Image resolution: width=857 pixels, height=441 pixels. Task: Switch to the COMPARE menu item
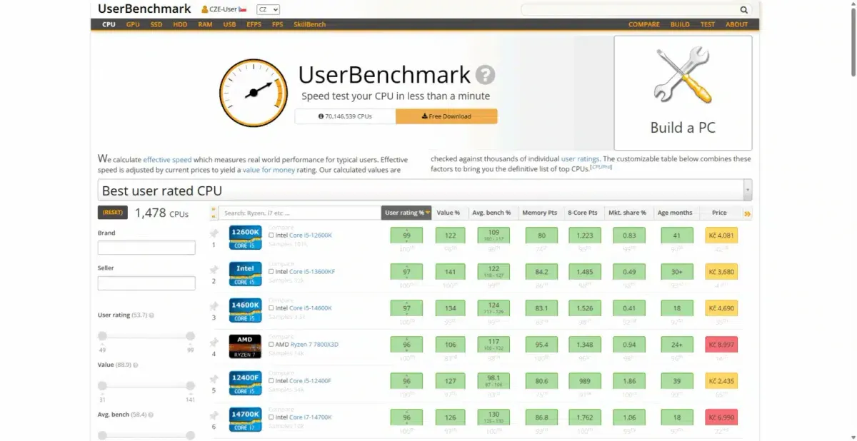point(643,24)
